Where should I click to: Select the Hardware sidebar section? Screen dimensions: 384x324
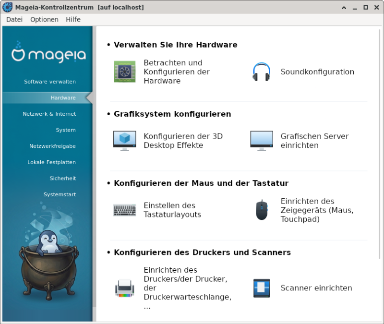(48, 98)
